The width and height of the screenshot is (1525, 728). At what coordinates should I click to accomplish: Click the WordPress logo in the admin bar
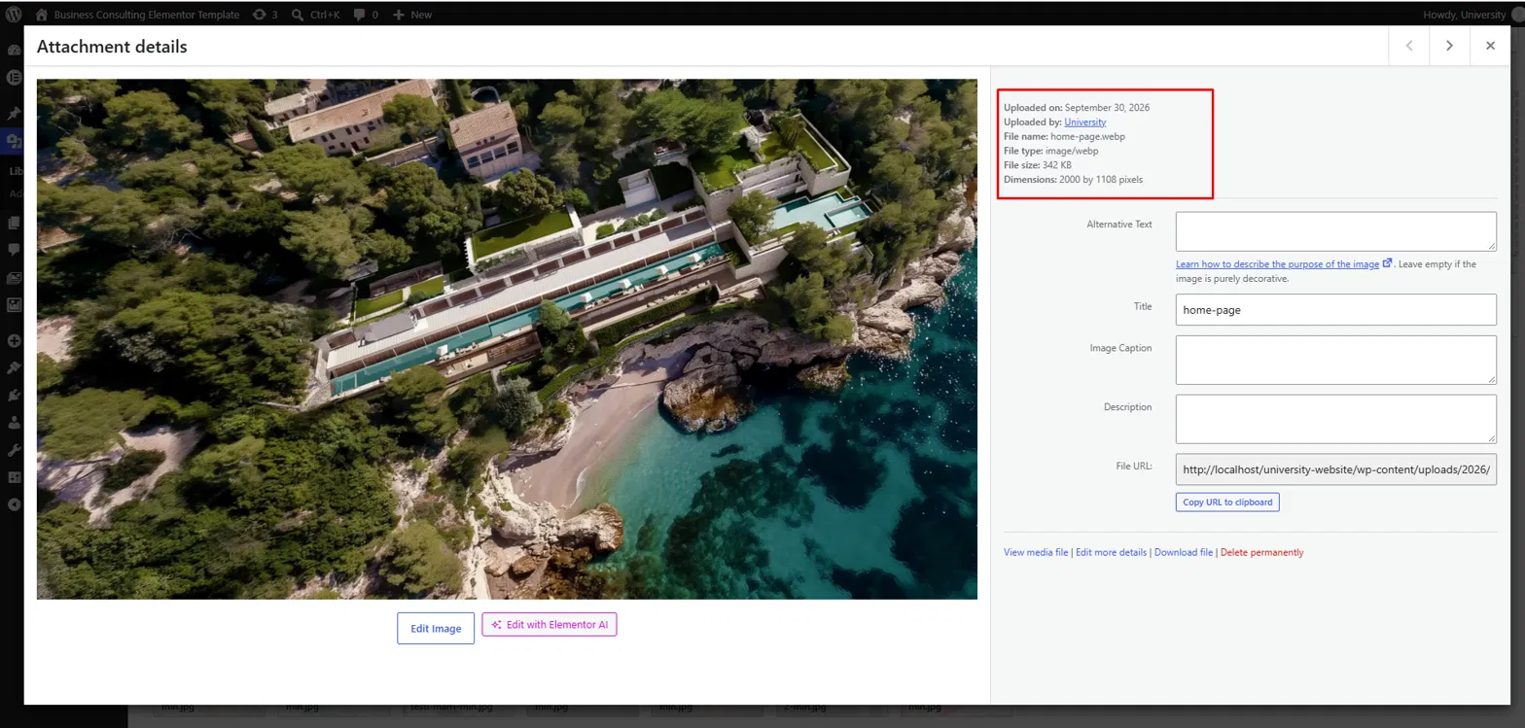click(14, 15)
